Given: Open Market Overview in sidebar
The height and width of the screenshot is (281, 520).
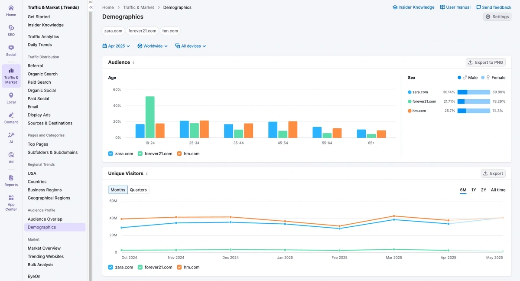Looking at the screenshot, I should click(44, 248).
